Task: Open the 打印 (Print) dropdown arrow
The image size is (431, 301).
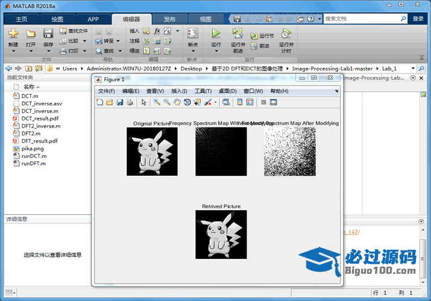Action: (84, 51)
